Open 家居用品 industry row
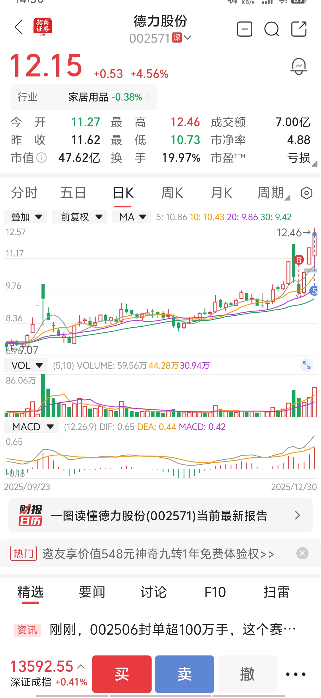 click(84, 97)
